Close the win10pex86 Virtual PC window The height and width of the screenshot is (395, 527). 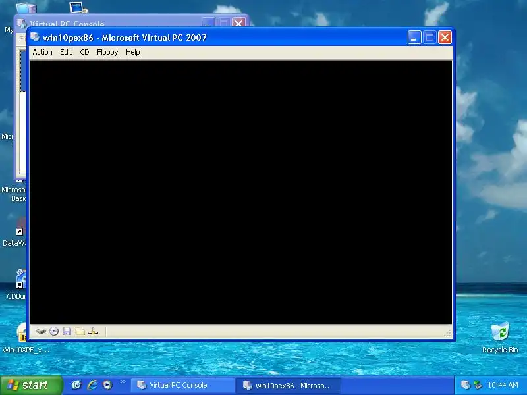pyautogui.click(x=445, y=38)
